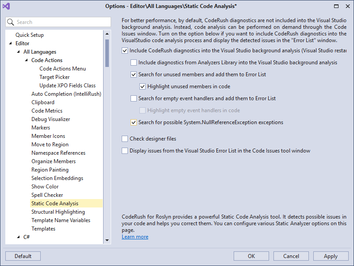Open the Learn more link
The image size is (354, 266).
coord(135,236)
